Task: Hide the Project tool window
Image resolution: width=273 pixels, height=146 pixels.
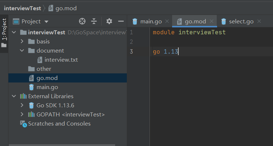Action: coord(120,22)
